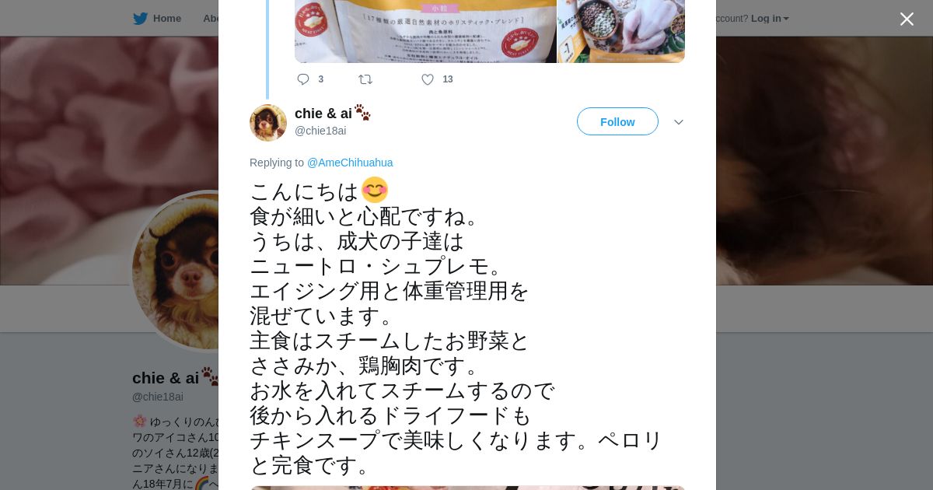Viewport: 933px width, 490px height.
Task: Open dog food package photo
Action: click(x=425, y=31)
